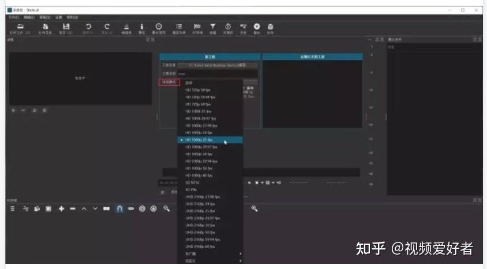
Task: Zoom out the timeline with magnifier
Action: (167, 209)
